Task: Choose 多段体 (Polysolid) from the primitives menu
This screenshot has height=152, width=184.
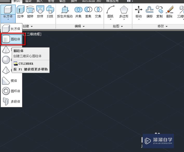Action: click(11, 101)
